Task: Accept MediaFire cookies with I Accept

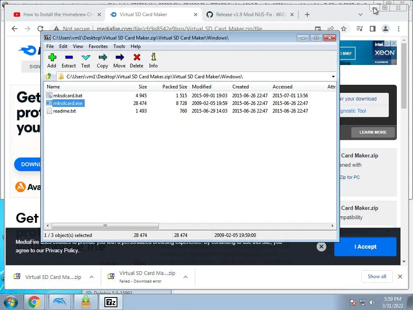Action: pos(365,247)
